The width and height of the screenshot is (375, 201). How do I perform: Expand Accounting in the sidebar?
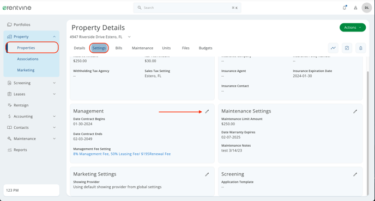[x=31, y=116]
